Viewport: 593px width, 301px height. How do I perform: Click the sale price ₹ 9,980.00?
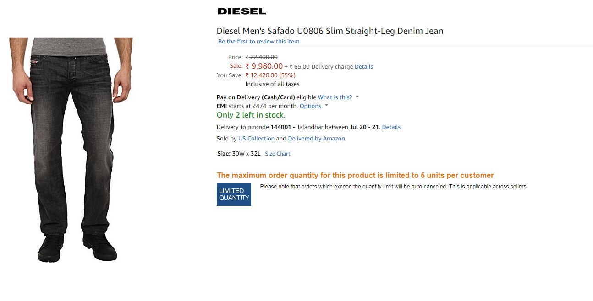tap(264, 66)
